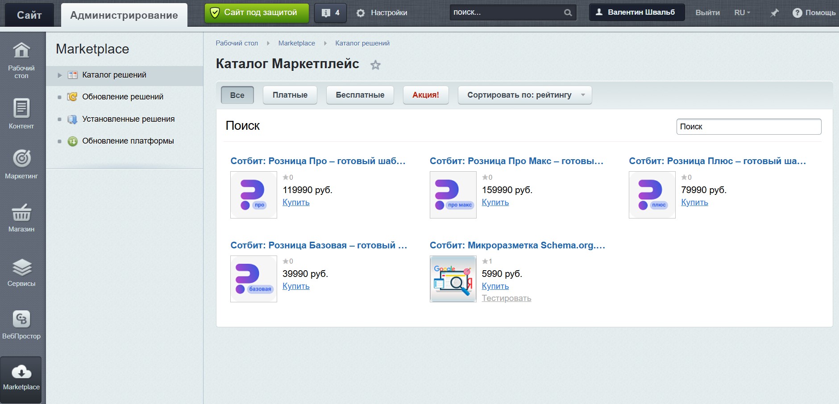The height and width of the screenshot is (404, 839).
Task: Click the Обновление платформы icon in menu
Action: [x=72, y=141]
